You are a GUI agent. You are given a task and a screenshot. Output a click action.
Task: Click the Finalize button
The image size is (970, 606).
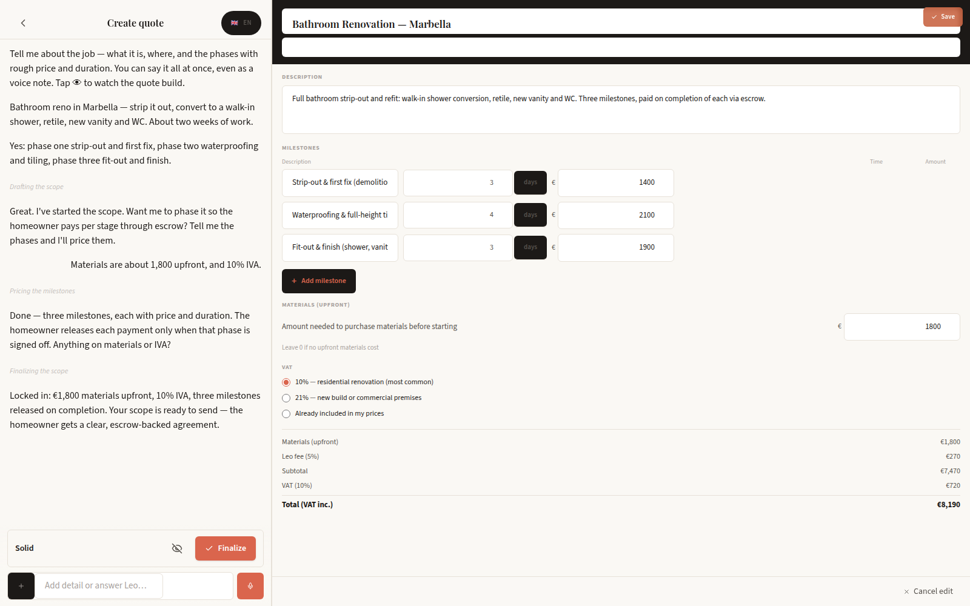(x=226, y=548)
